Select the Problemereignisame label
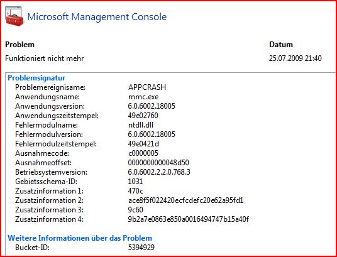 point(50,87)
